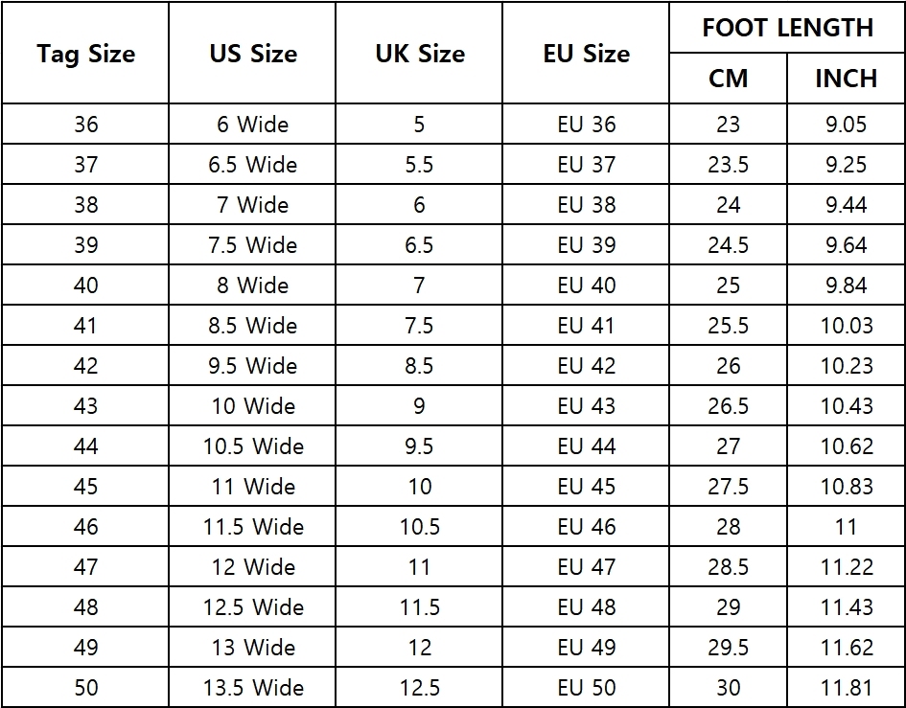
Task: Click tag size 43 cell
Action: pos(85,406)
